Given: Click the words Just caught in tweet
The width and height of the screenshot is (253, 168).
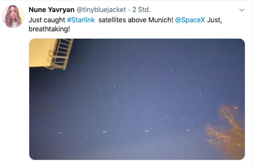Looking at the screenshot, I should point(47,20).
